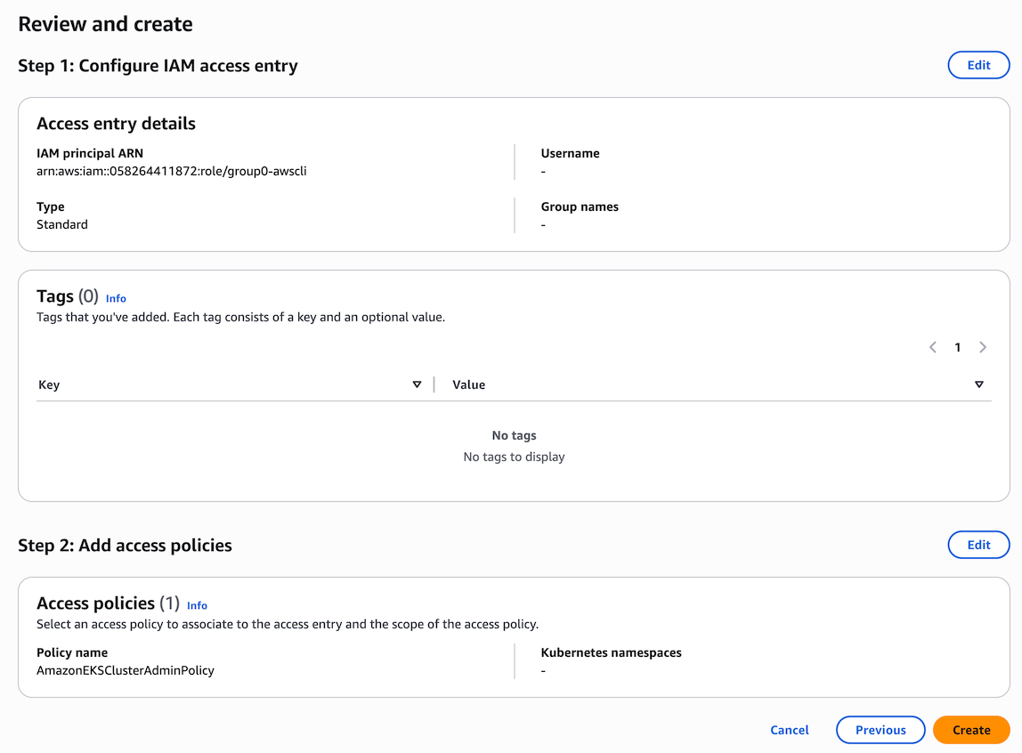The image size is (1022, 753).
Task: Click the AmazonEKSClusterAdminPolicy policy name
Action: tap(126, 670)
